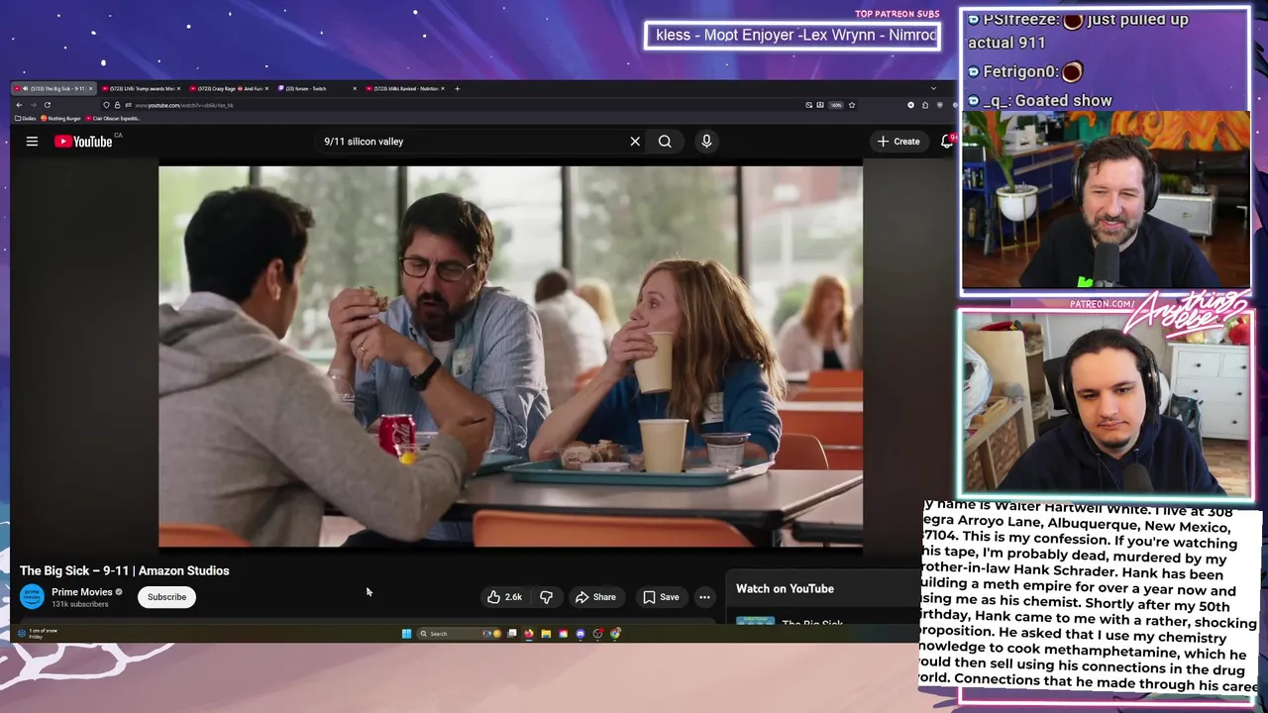Switch to the LIVE Trump awards tab
This screenshot has height=713, width=1268.
[x=140, y=89]
